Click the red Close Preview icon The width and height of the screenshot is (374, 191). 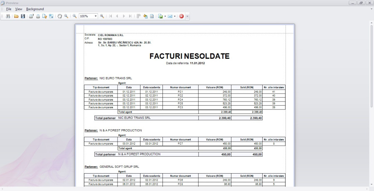click(181, 16)
